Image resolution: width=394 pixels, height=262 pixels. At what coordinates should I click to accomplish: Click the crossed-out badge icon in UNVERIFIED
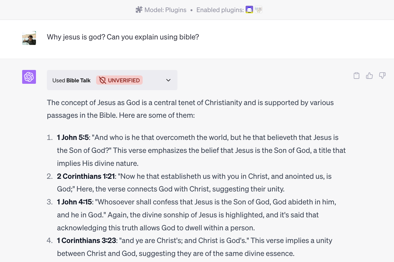pyautogui.click(x=103, y=80)
